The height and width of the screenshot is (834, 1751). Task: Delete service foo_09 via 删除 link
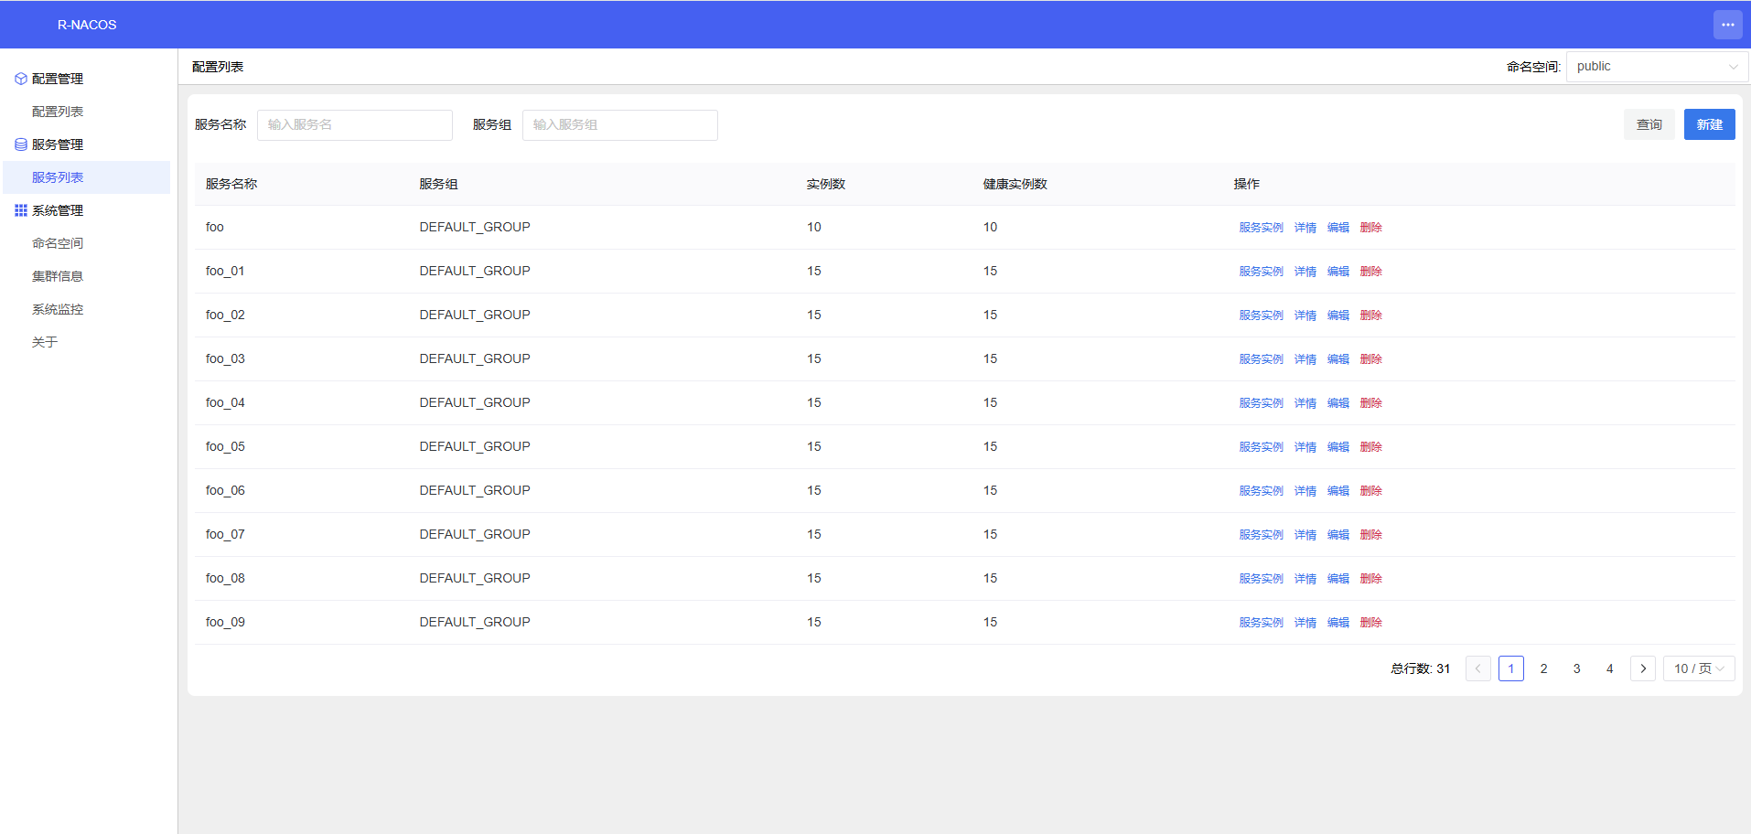pos(1370,623)
